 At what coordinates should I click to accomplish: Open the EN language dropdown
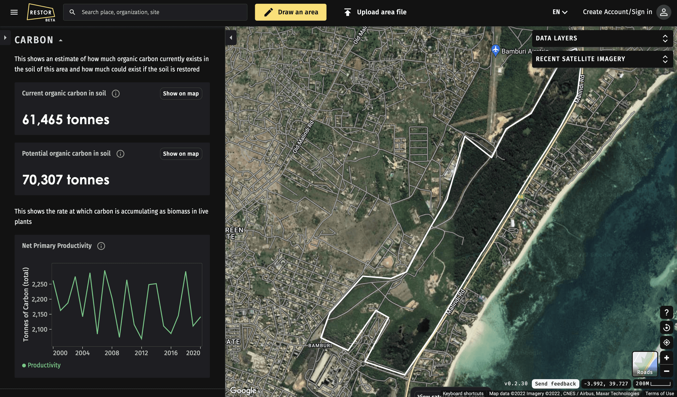pos(560,12)
